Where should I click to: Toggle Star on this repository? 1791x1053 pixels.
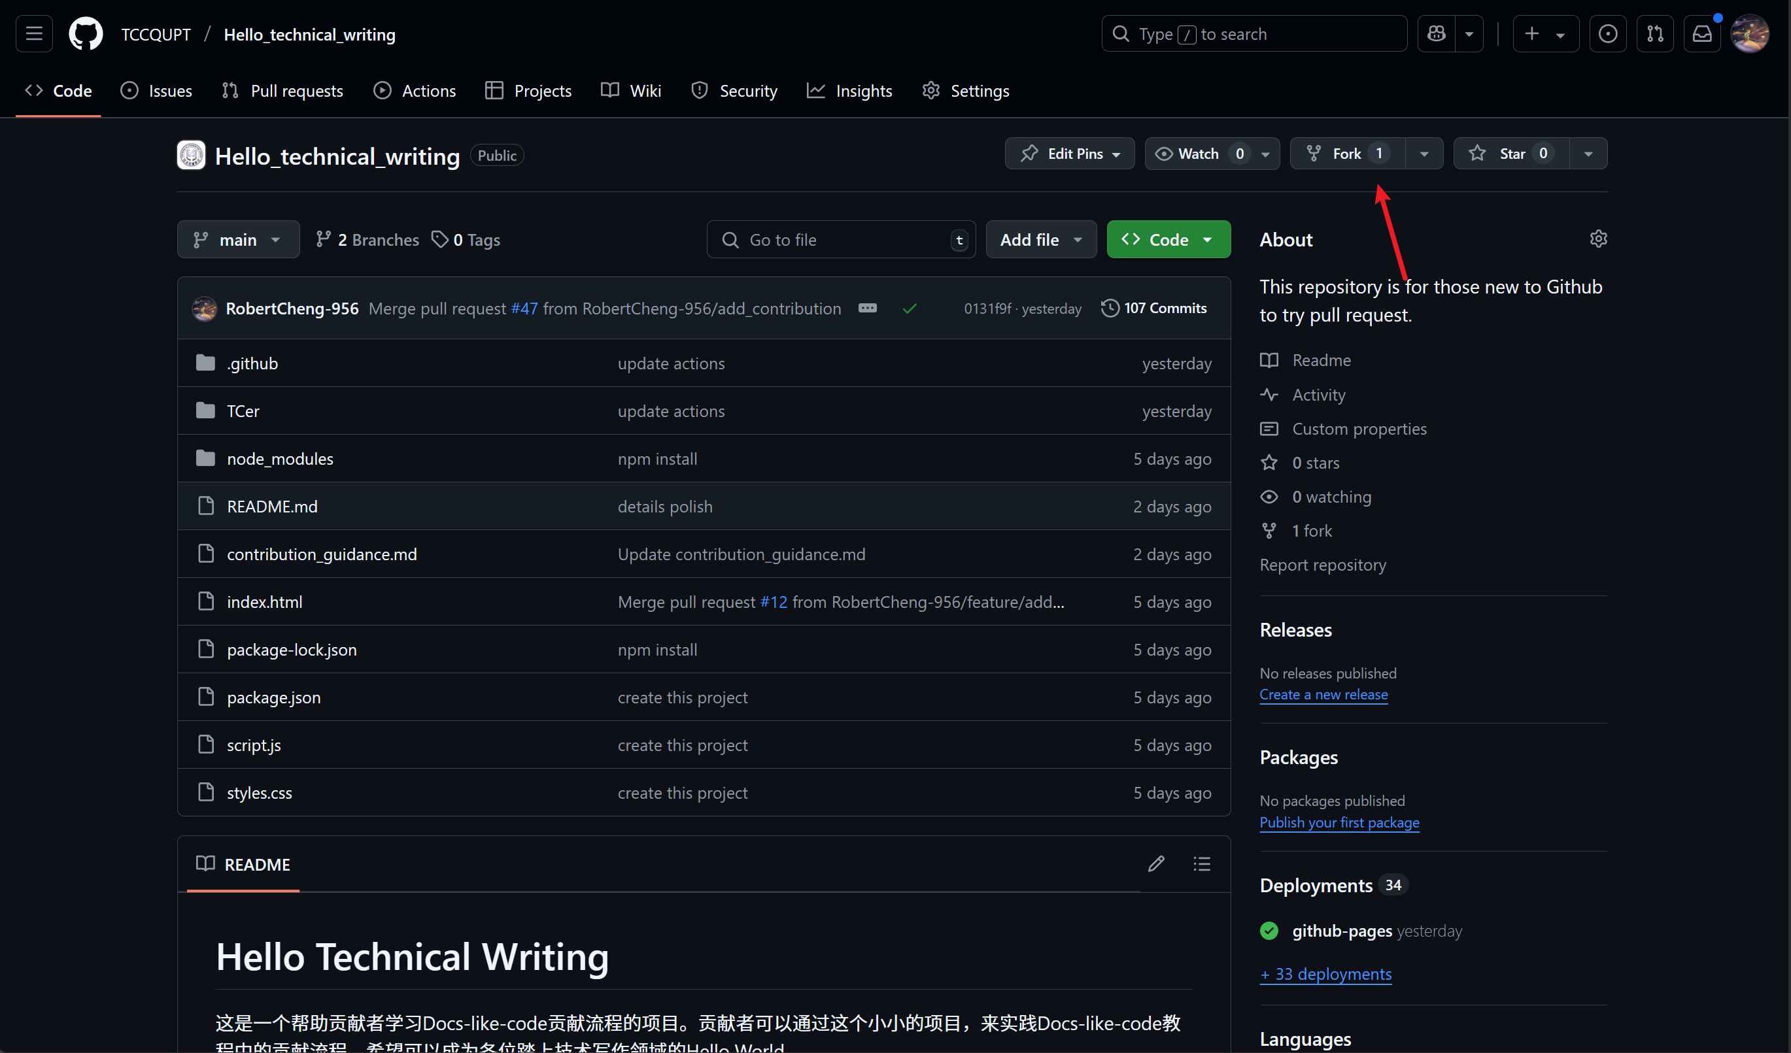tap(1511, 154)
